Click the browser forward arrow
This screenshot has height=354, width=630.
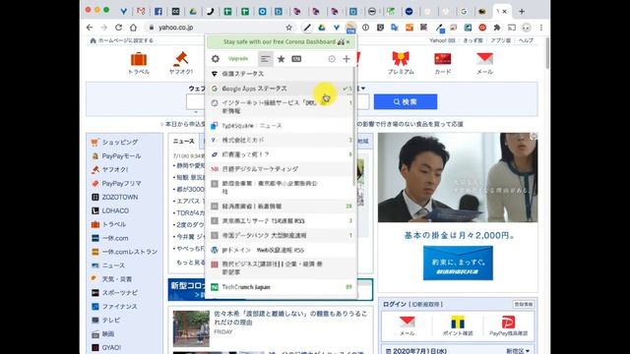point(104,28)
